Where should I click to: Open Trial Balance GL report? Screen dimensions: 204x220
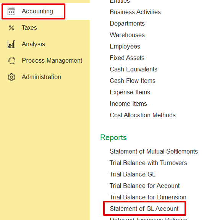coord(133,175)
